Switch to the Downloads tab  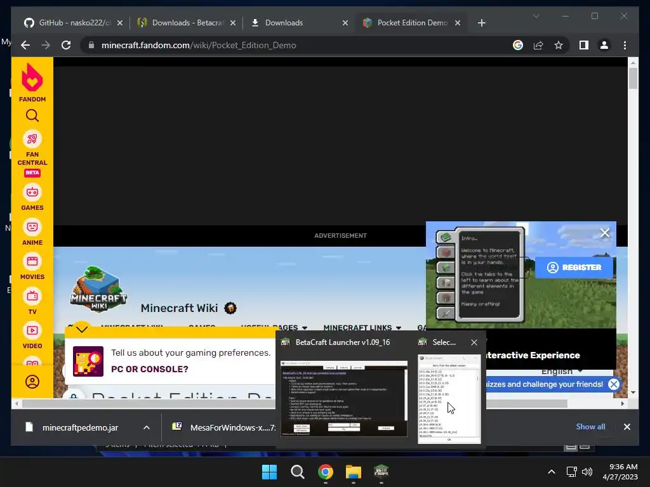tap(300, 23)
